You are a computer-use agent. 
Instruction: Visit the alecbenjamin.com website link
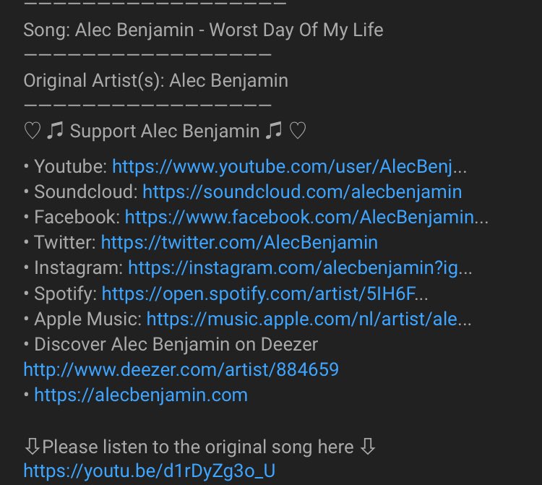(141, 395)
